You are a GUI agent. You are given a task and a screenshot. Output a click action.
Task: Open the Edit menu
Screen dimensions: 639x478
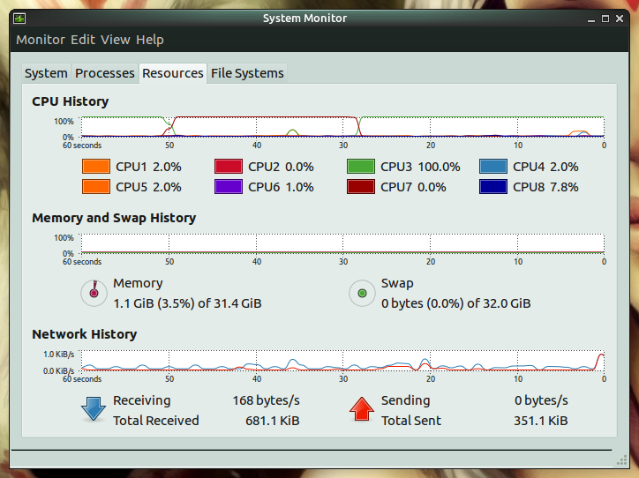point(83,40)
